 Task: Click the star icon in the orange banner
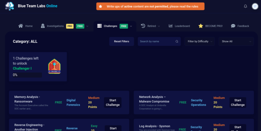100,6
